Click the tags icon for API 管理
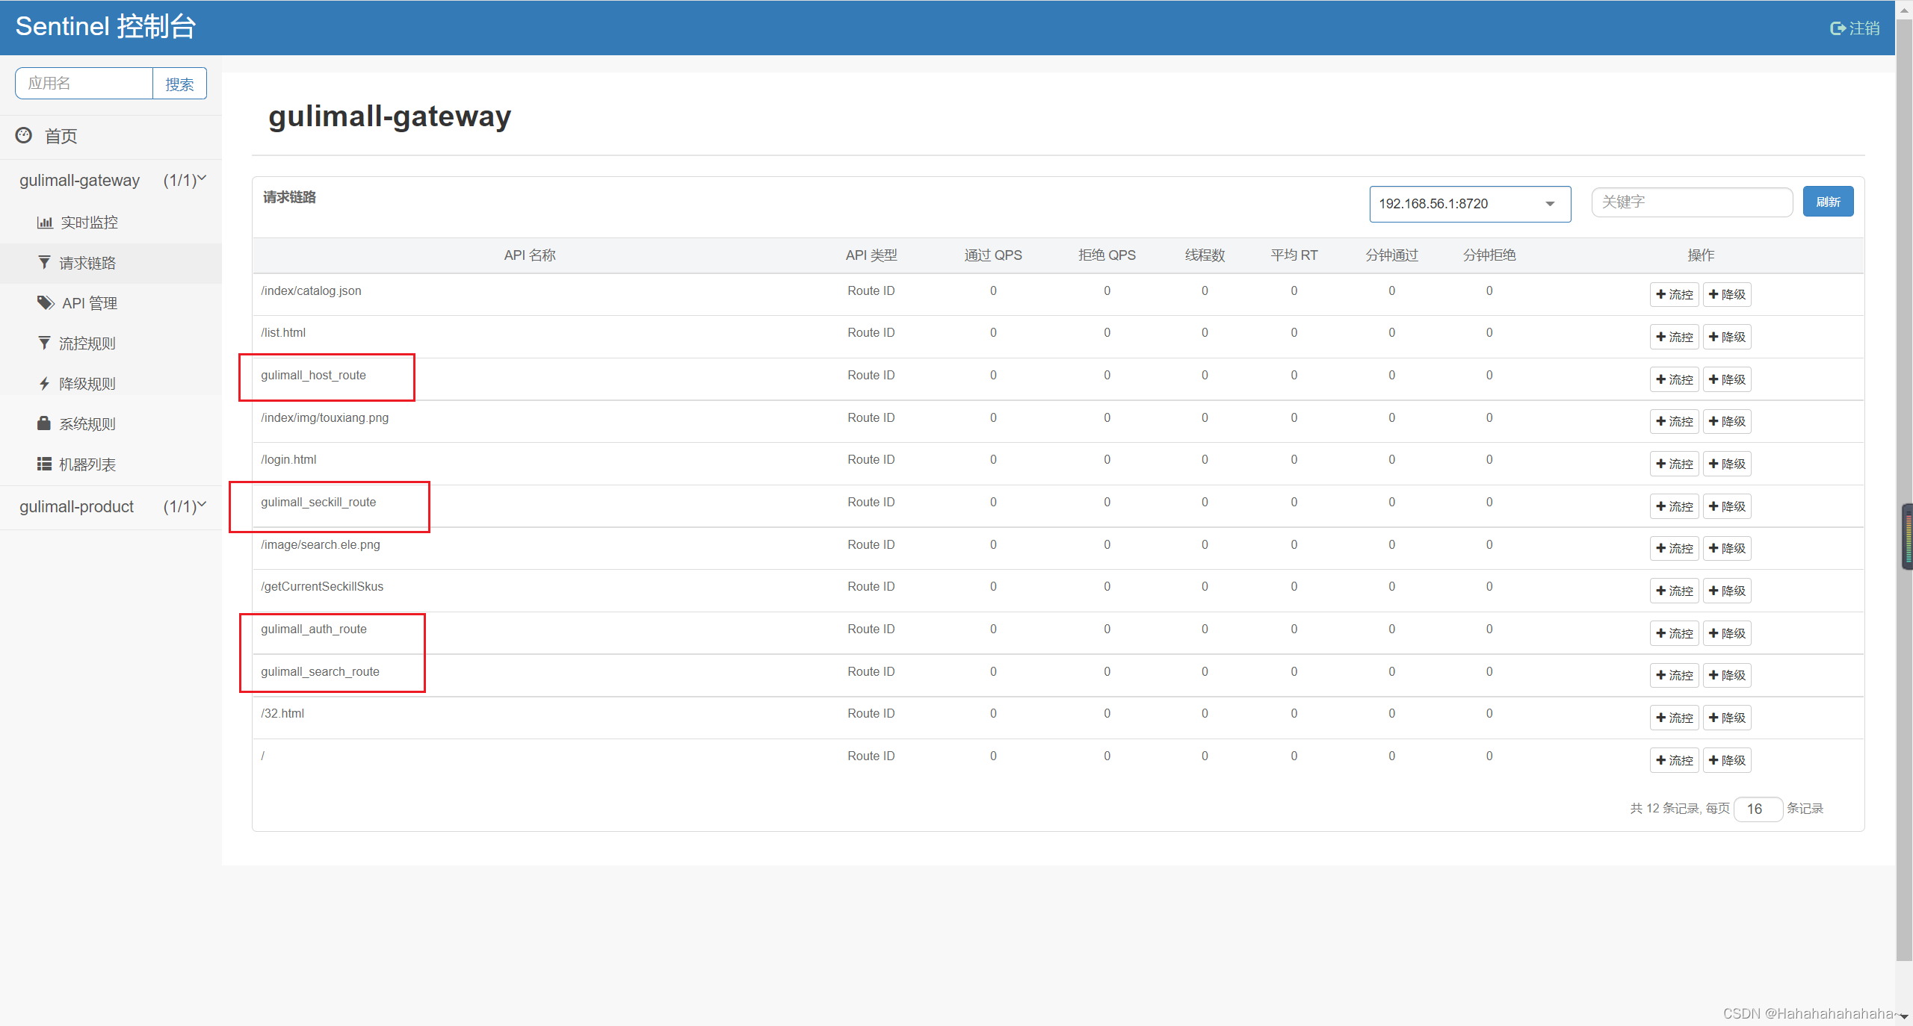 point(46,302)
